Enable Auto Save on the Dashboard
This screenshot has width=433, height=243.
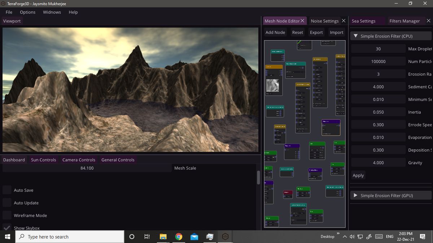click(x=6, y=190)
